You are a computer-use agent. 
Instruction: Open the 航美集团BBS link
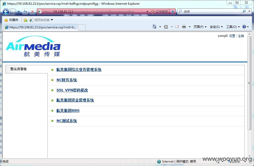tap(68, 111)
